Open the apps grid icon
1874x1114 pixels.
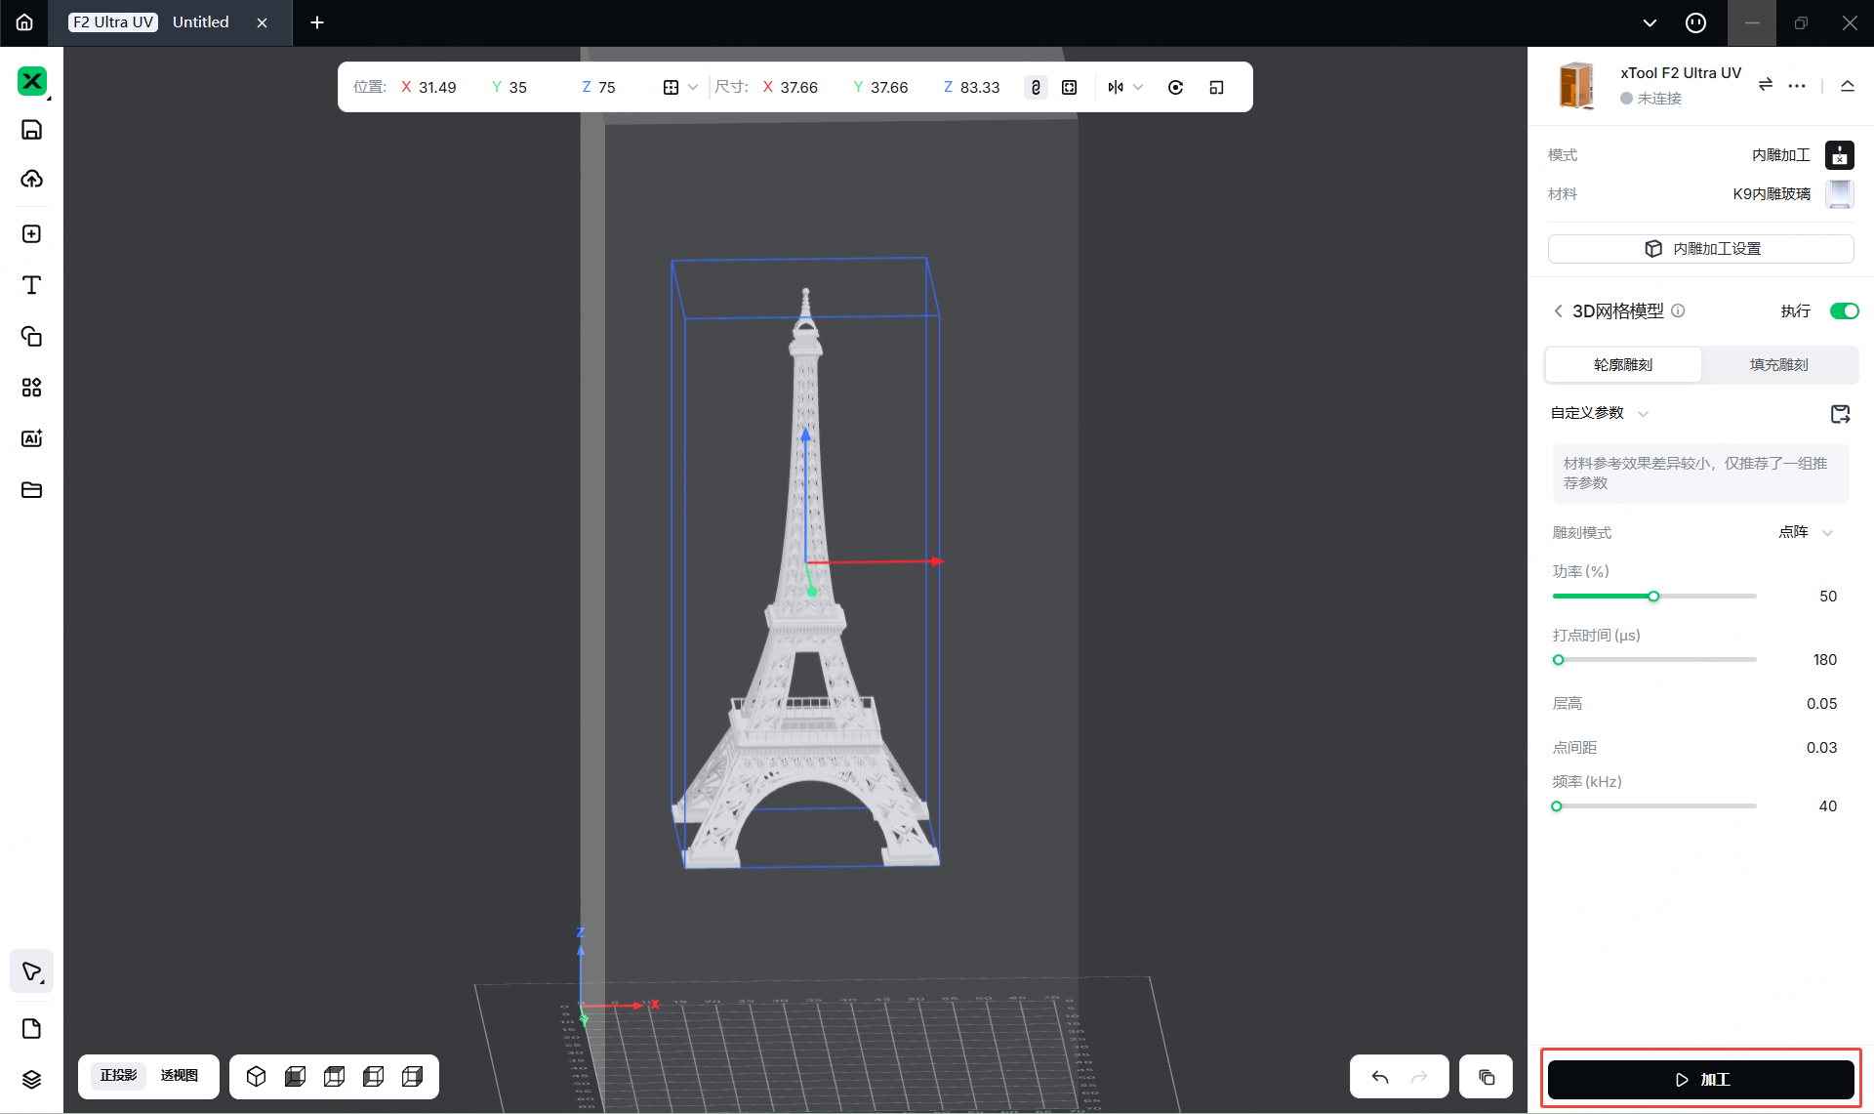click(x=31, y=388)
